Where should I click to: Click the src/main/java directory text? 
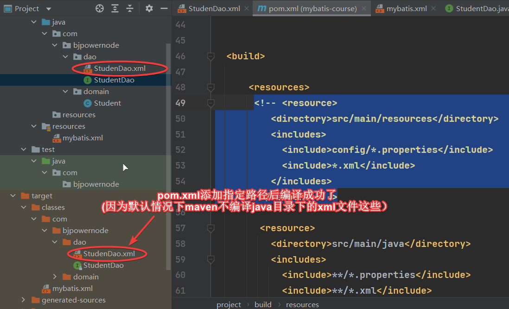(x=368, y=244)
